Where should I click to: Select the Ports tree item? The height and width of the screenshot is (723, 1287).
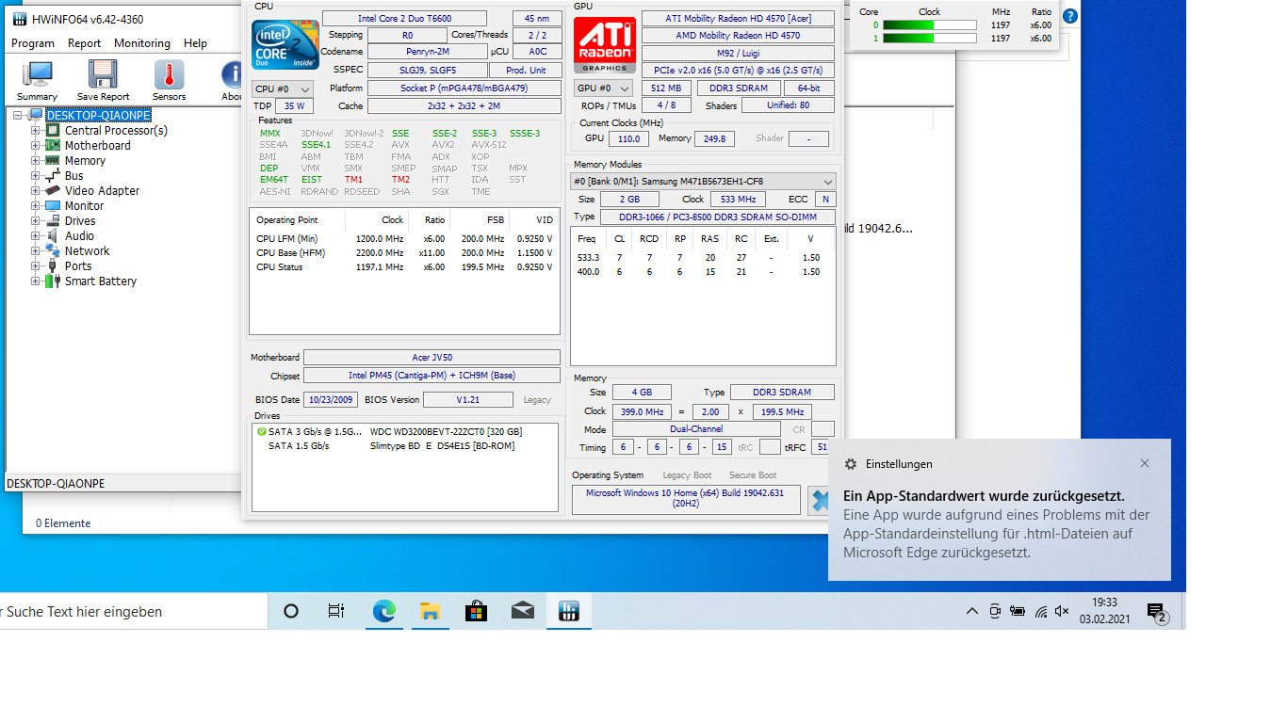tap(78, 266)
